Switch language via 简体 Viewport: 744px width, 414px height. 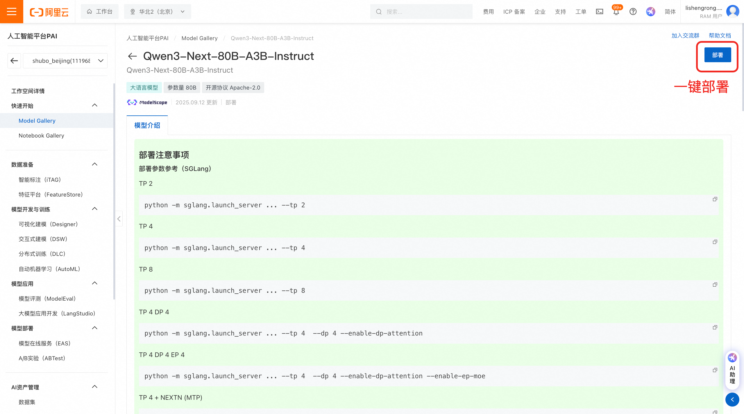[x=670, y=12]
